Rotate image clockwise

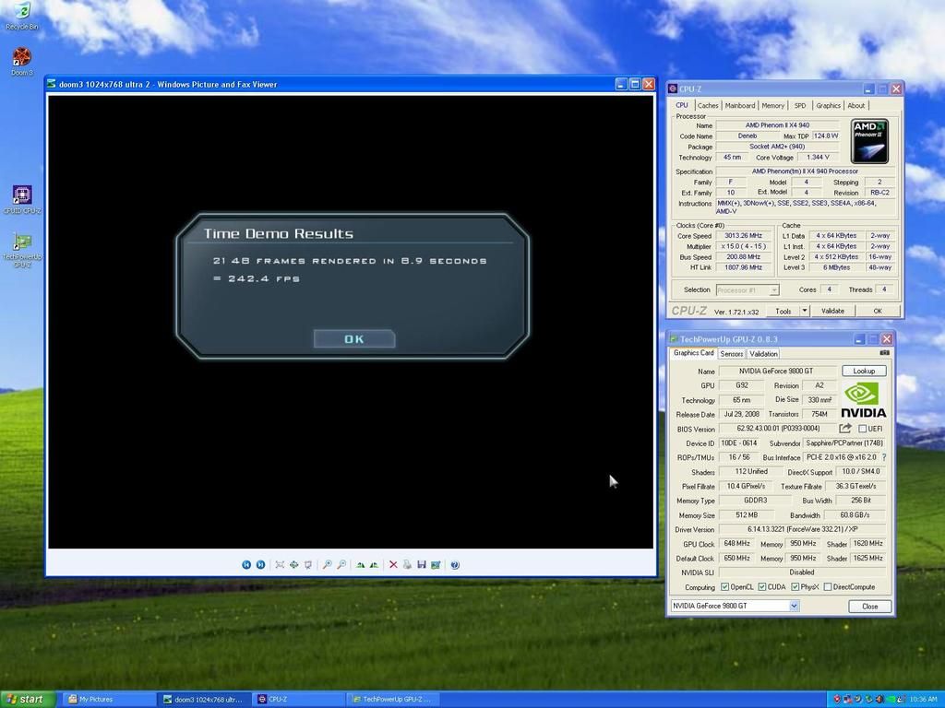coord(361,565)
